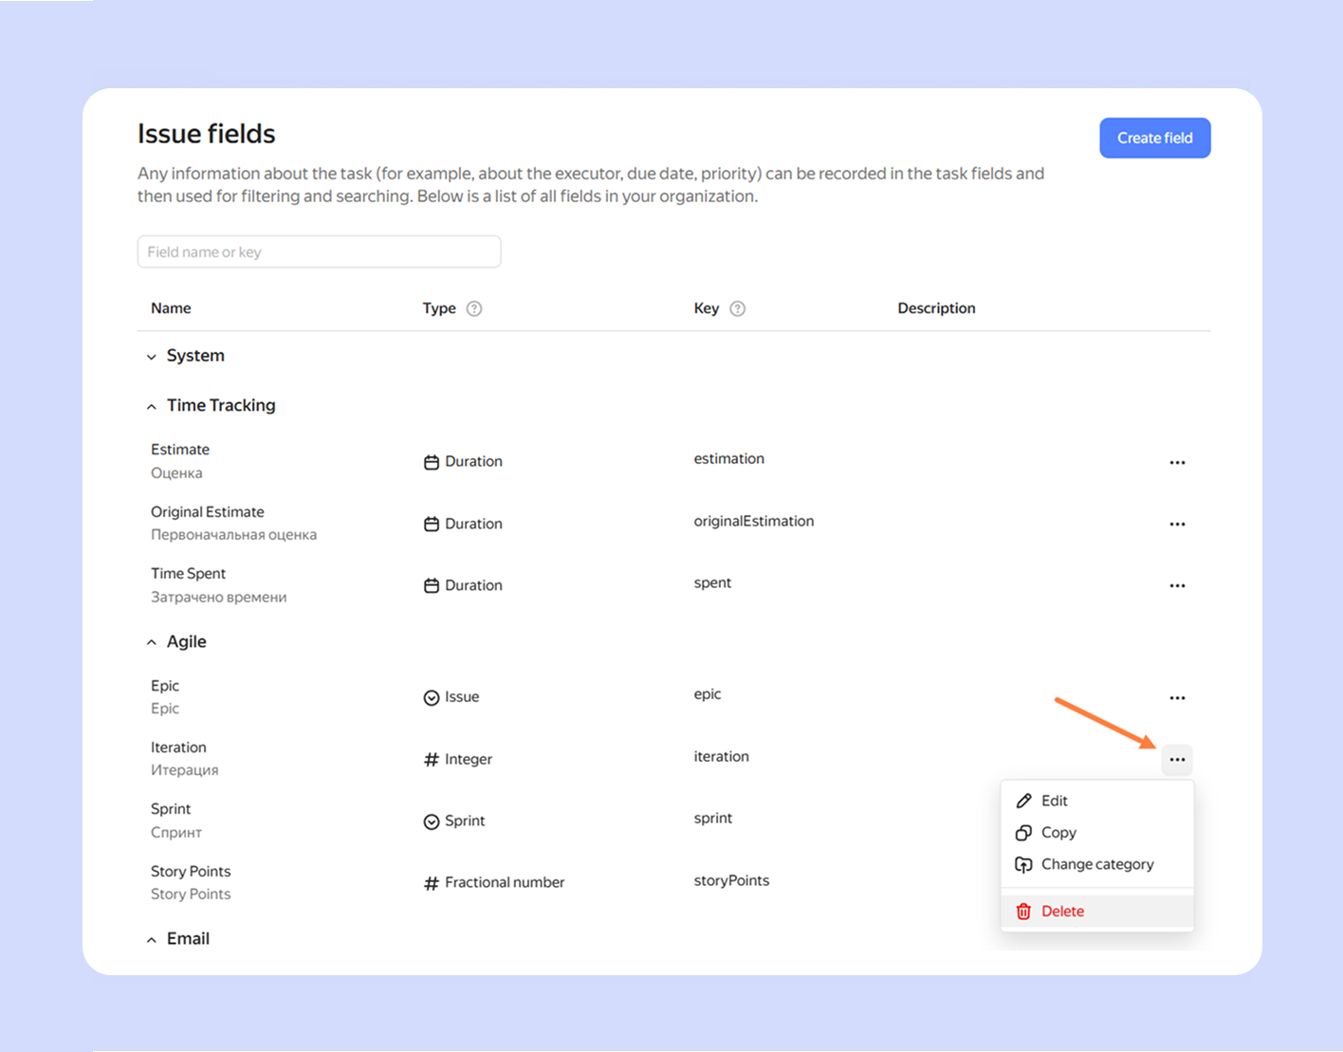Click the Key column help icon

737,308
